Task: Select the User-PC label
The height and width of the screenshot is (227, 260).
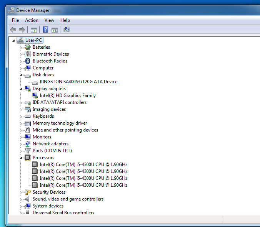Action: pos(34,40)
